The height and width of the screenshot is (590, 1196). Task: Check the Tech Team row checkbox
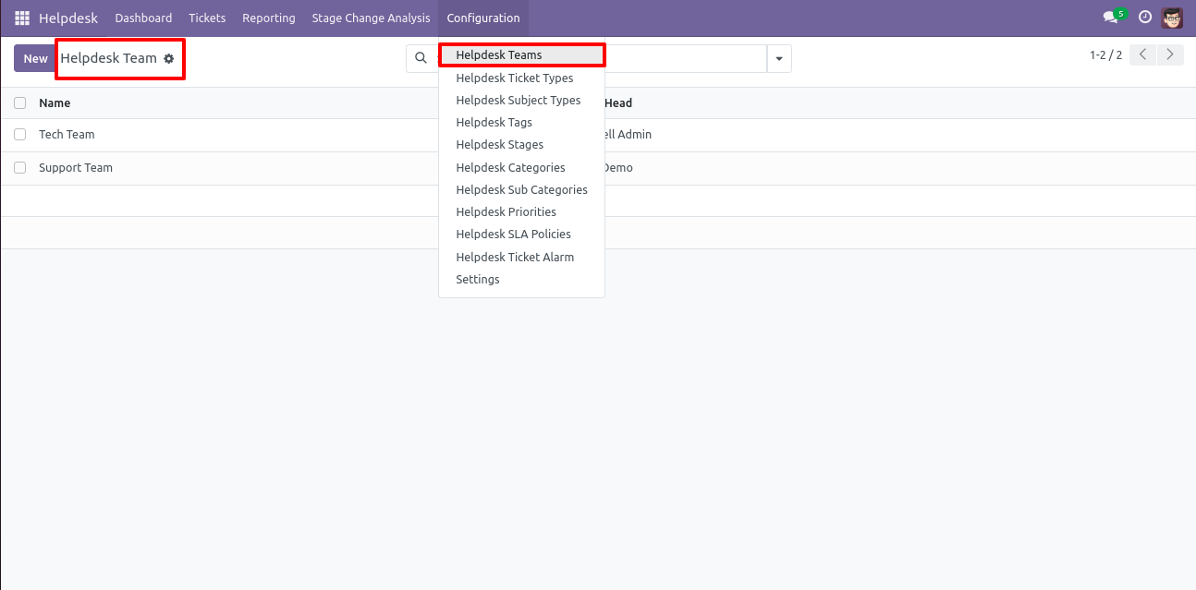click(19, 134)
